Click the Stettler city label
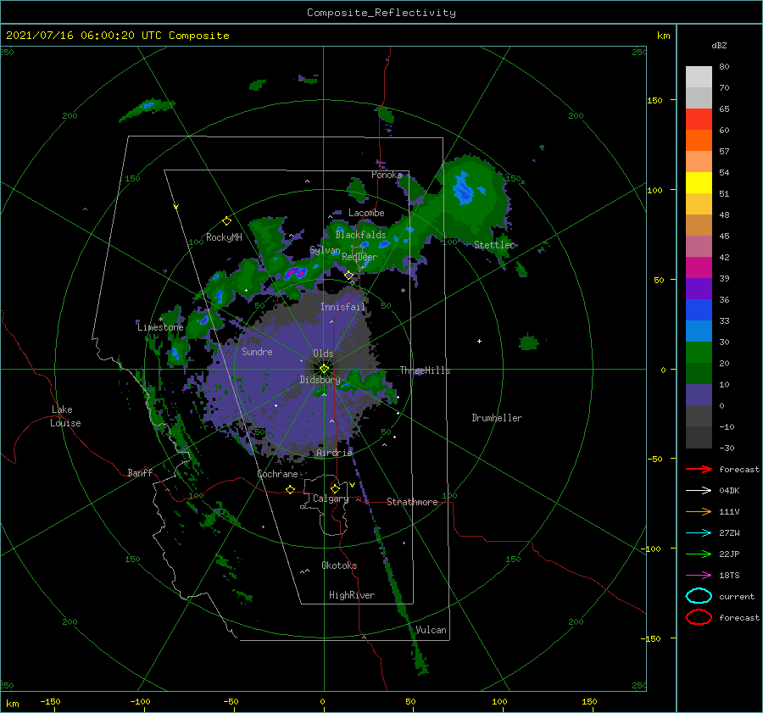Image resolution: width=763 pixels, height=713 pixels. 494,245
